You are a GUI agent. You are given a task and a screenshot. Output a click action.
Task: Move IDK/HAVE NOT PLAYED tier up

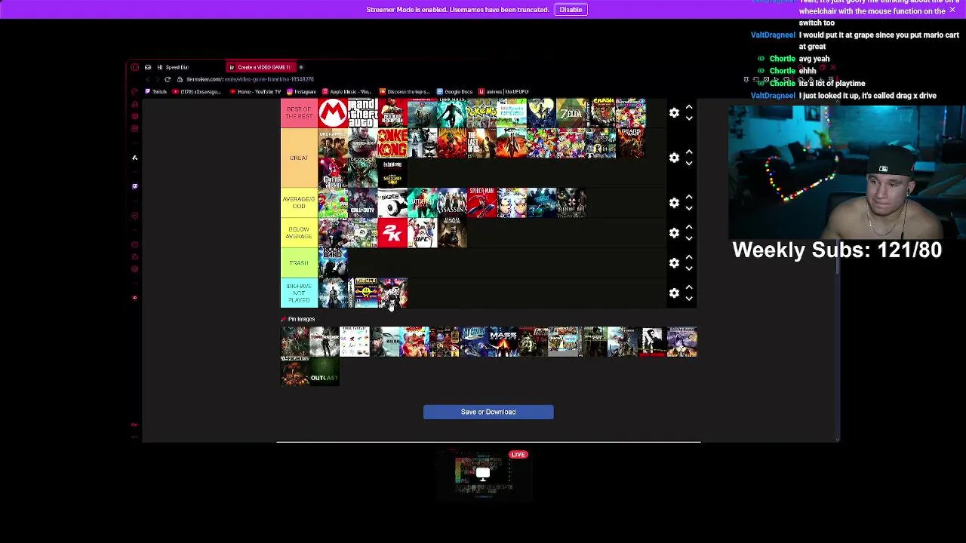coord(689,287)
